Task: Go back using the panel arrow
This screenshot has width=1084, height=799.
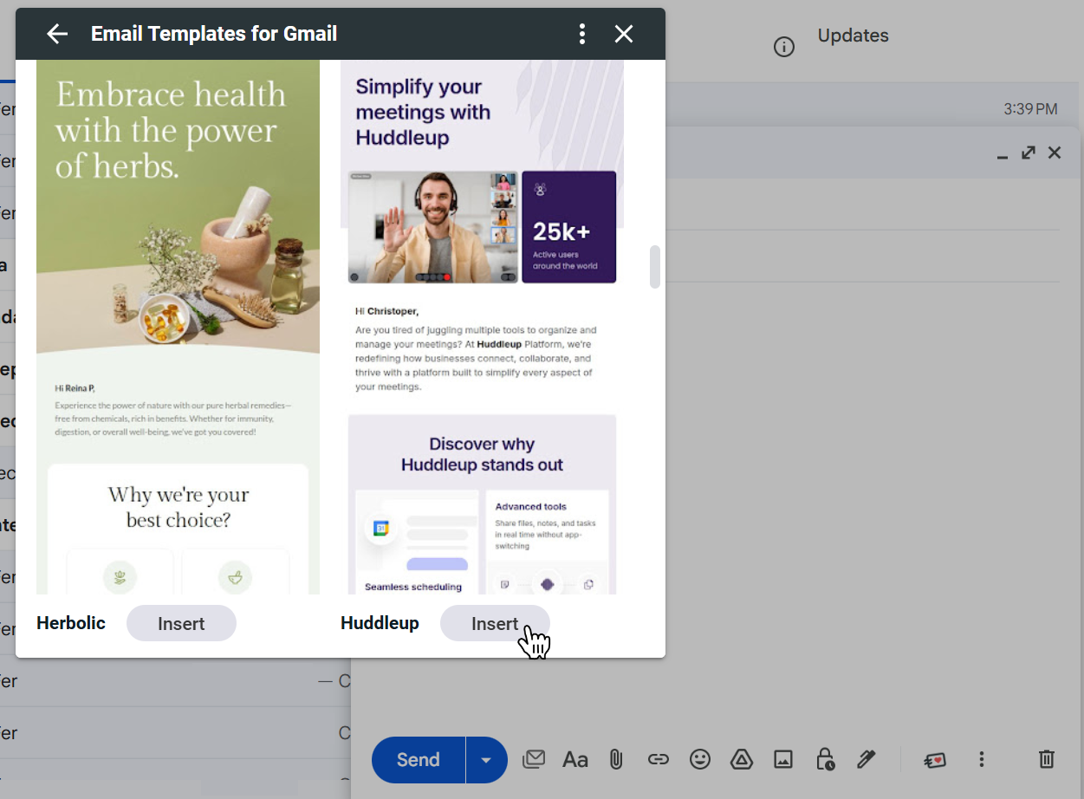Action: point(57,34)
